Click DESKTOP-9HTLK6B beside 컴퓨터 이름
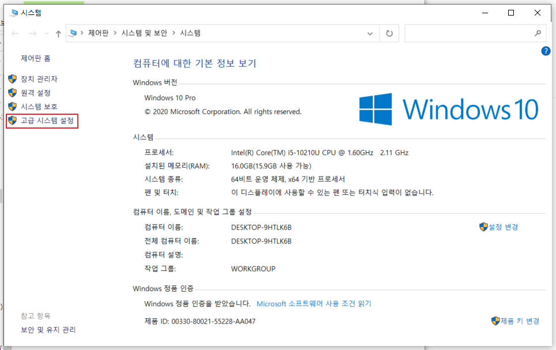 261,227
